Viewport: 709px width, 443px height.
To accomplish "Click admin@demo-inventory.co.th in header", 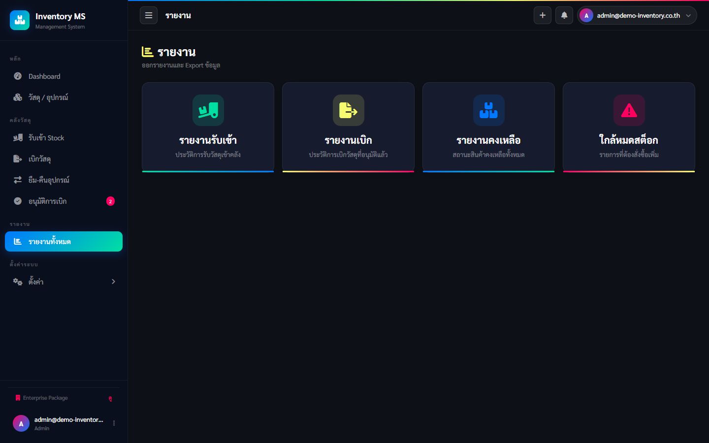I will click(638, 16).
